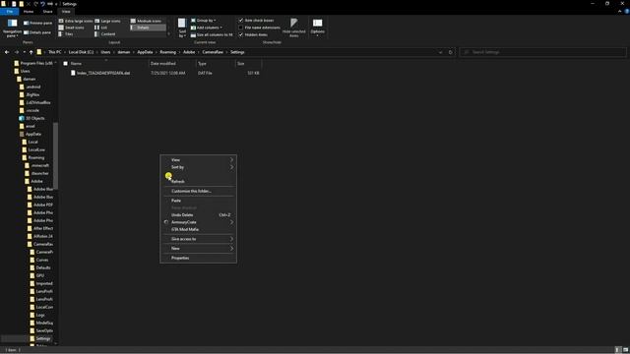The image size is (630, 354).
Task: Open the address bar history dropdown
Action: click(x=440, y=52)
